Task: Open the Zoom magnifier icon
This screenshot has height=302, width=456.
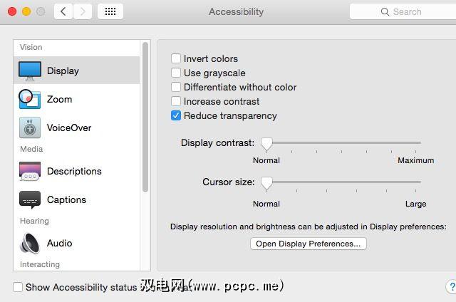Action: [30, 99]
